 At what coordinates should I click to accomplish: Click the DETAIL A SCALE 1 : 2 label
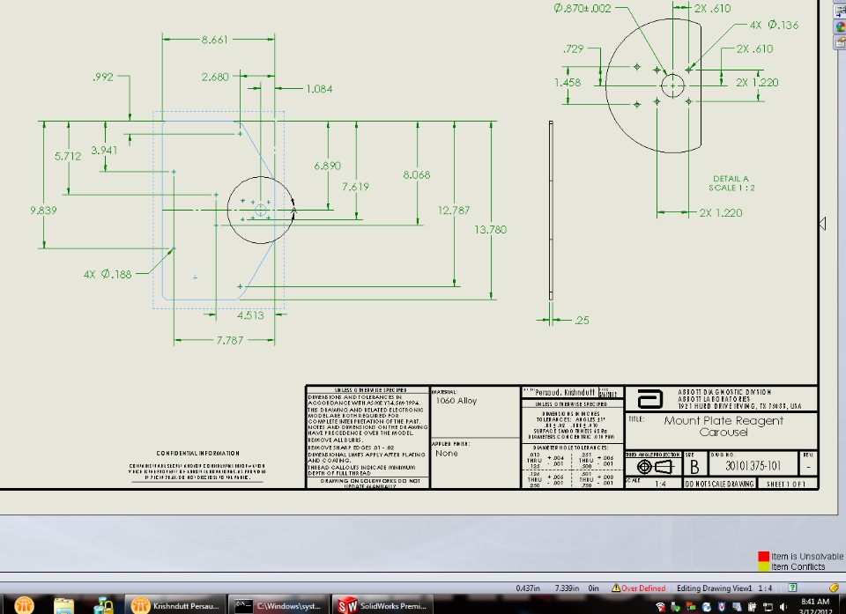pyautogui.click(x=731, y=183)
